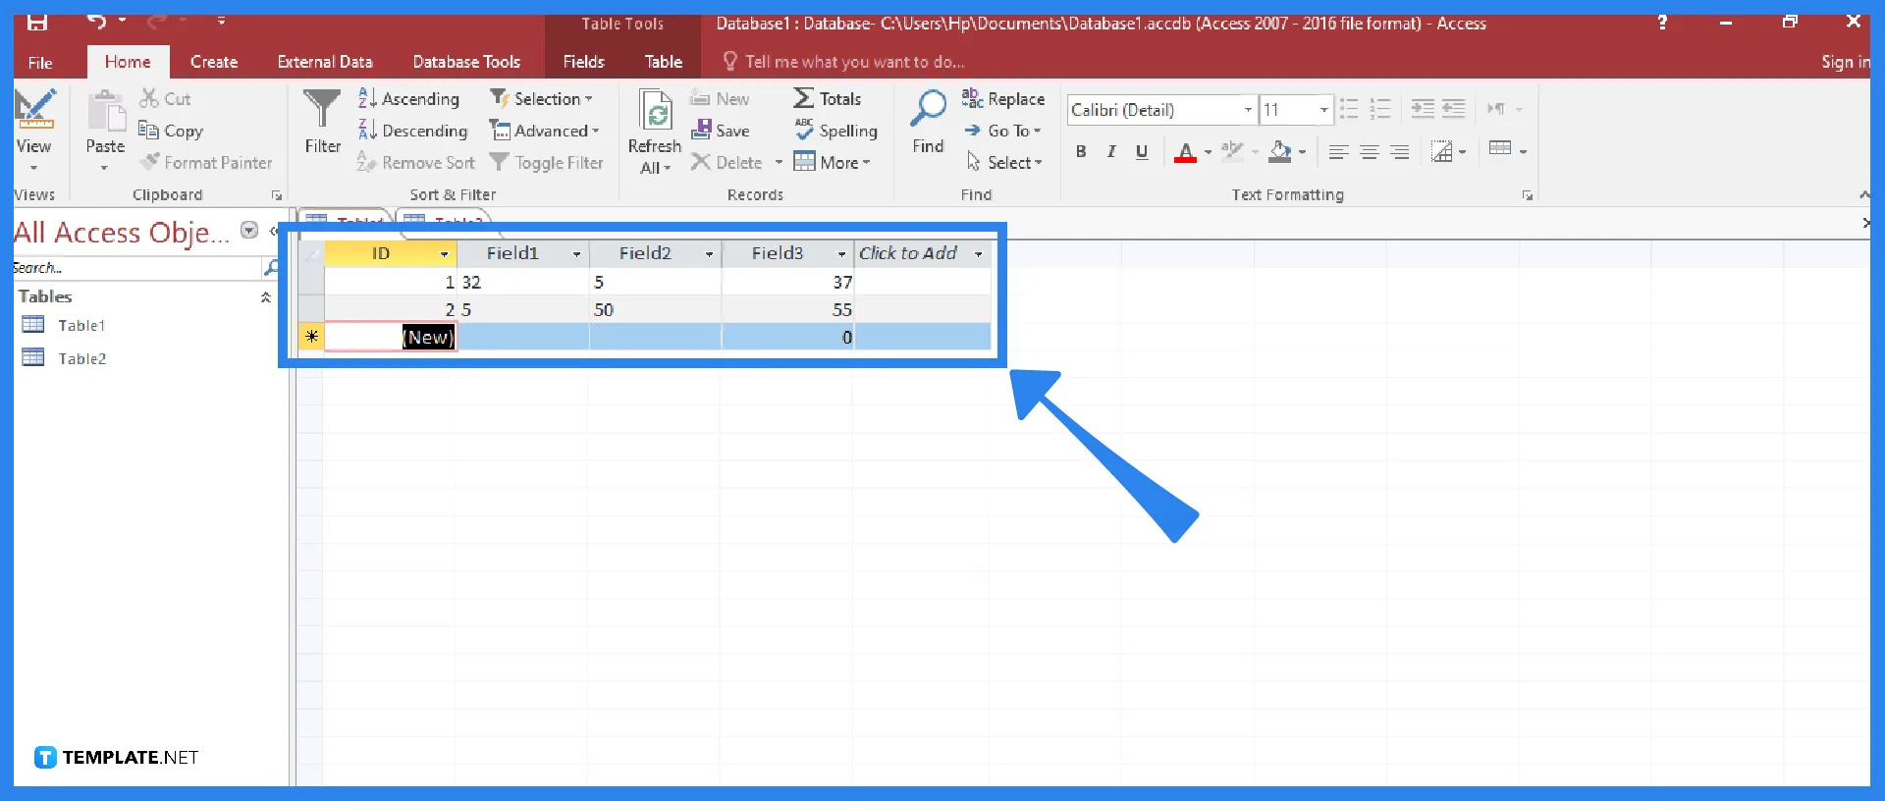Click the Click to Add column header
1885x801 pixels.
click(921, 253)
